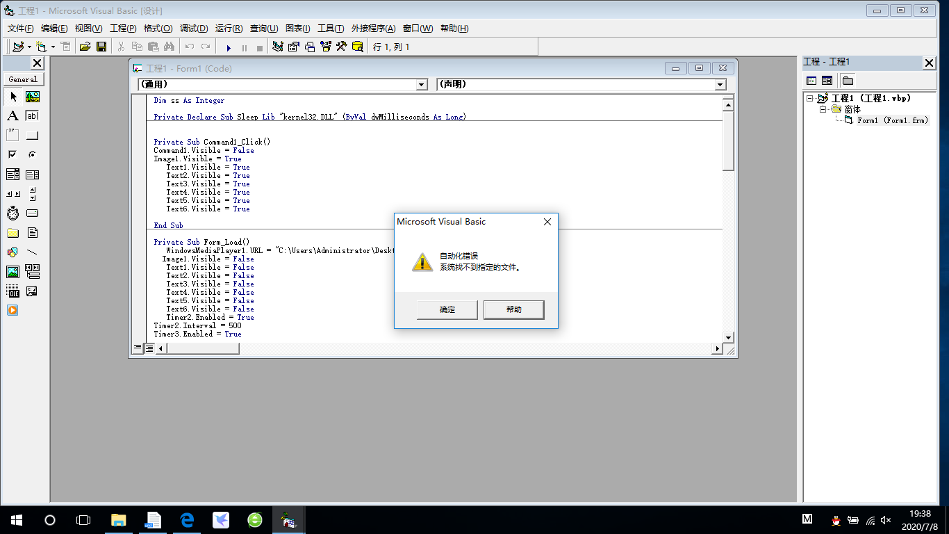Click the End stop button in toolbar

[x=260, y=47]
